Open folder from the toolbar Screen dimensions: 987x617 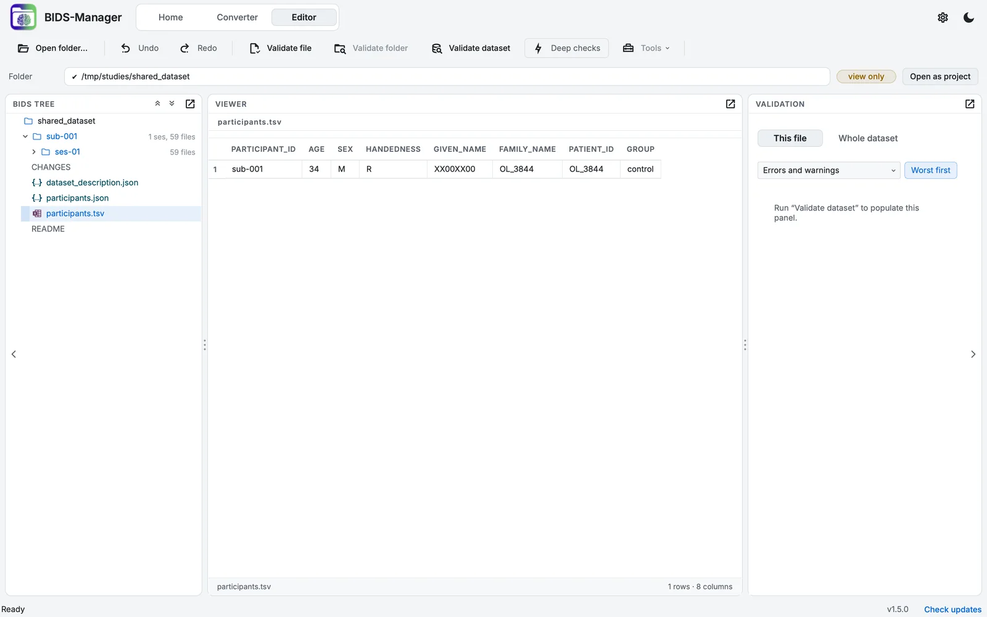pos(53,48)
